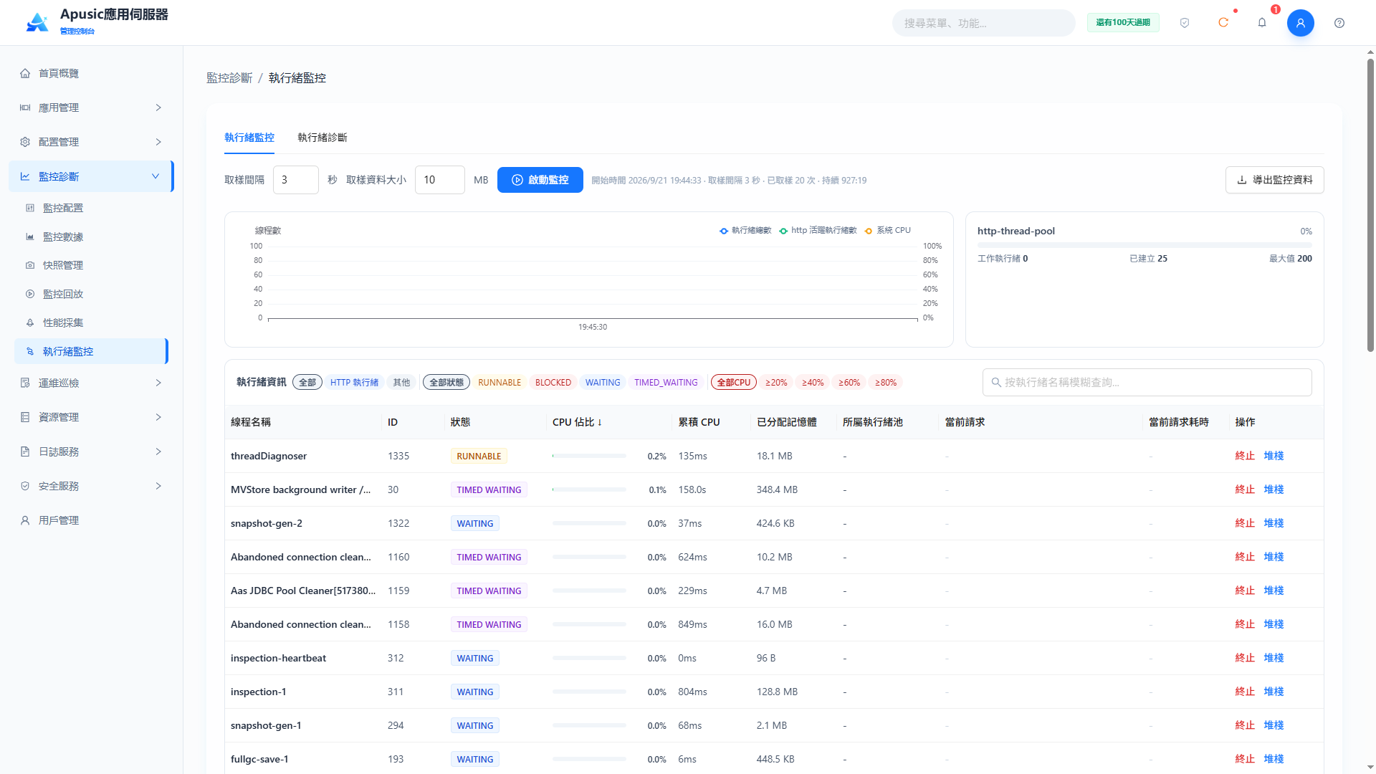Click the Apusic logo icon
The height and width of the screenshot is (774, 1376).
coord(37,22)
